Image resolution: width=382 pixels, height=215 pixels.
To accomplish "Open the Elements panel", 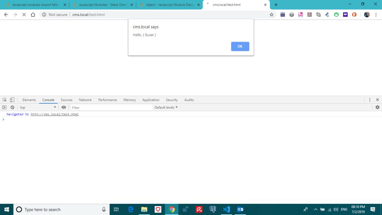I will tap(29, 100).
